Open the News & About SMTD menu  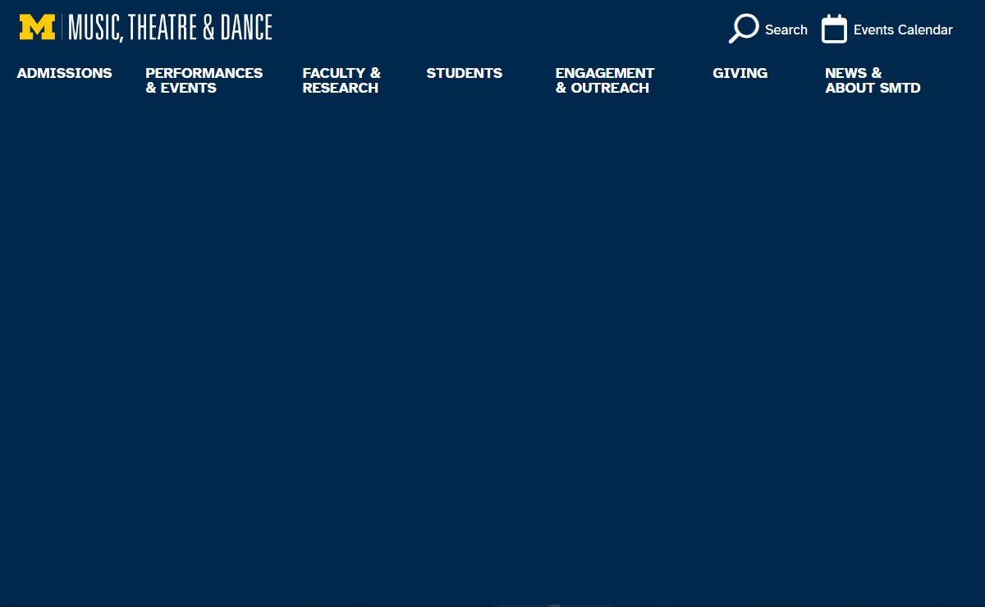click(x=873, y=80)
